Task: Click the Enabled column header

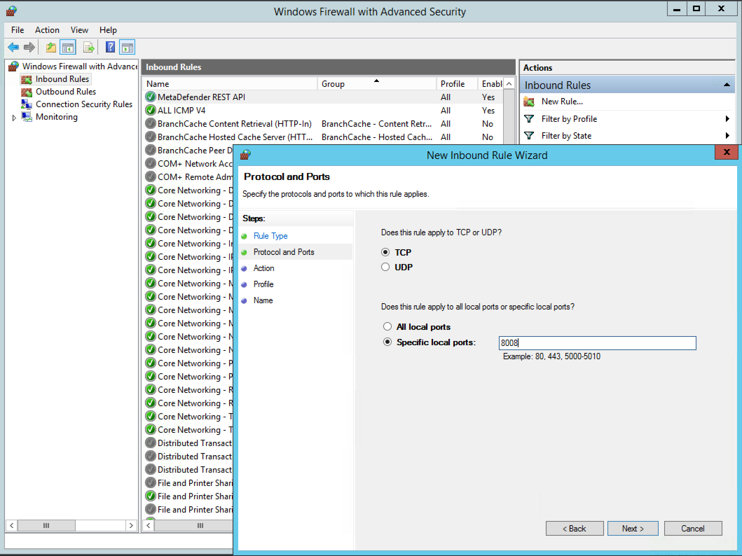Action: pyautogui.click(x=492, y=84)
